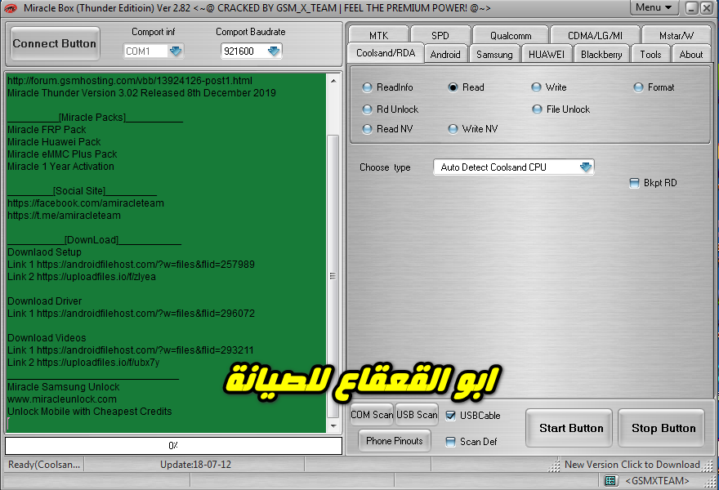719x490 pixels.
Task: Click the Miracle Box app logo icon
Action: click(10, 8)
